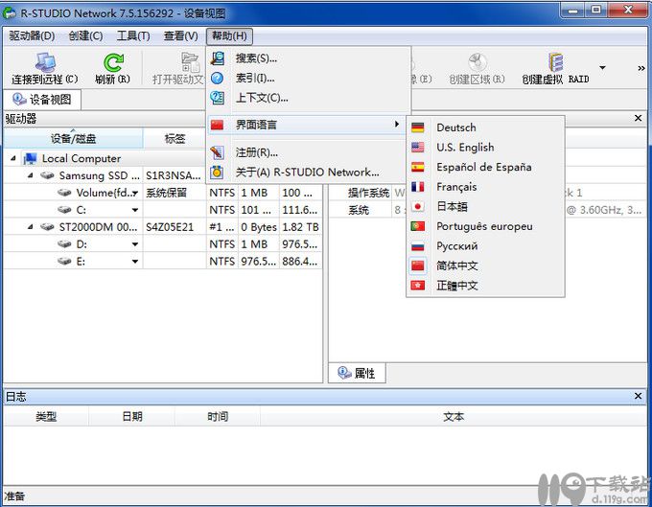
Task: Sort log by 日期 column header
Action: [x=132, y=416]
